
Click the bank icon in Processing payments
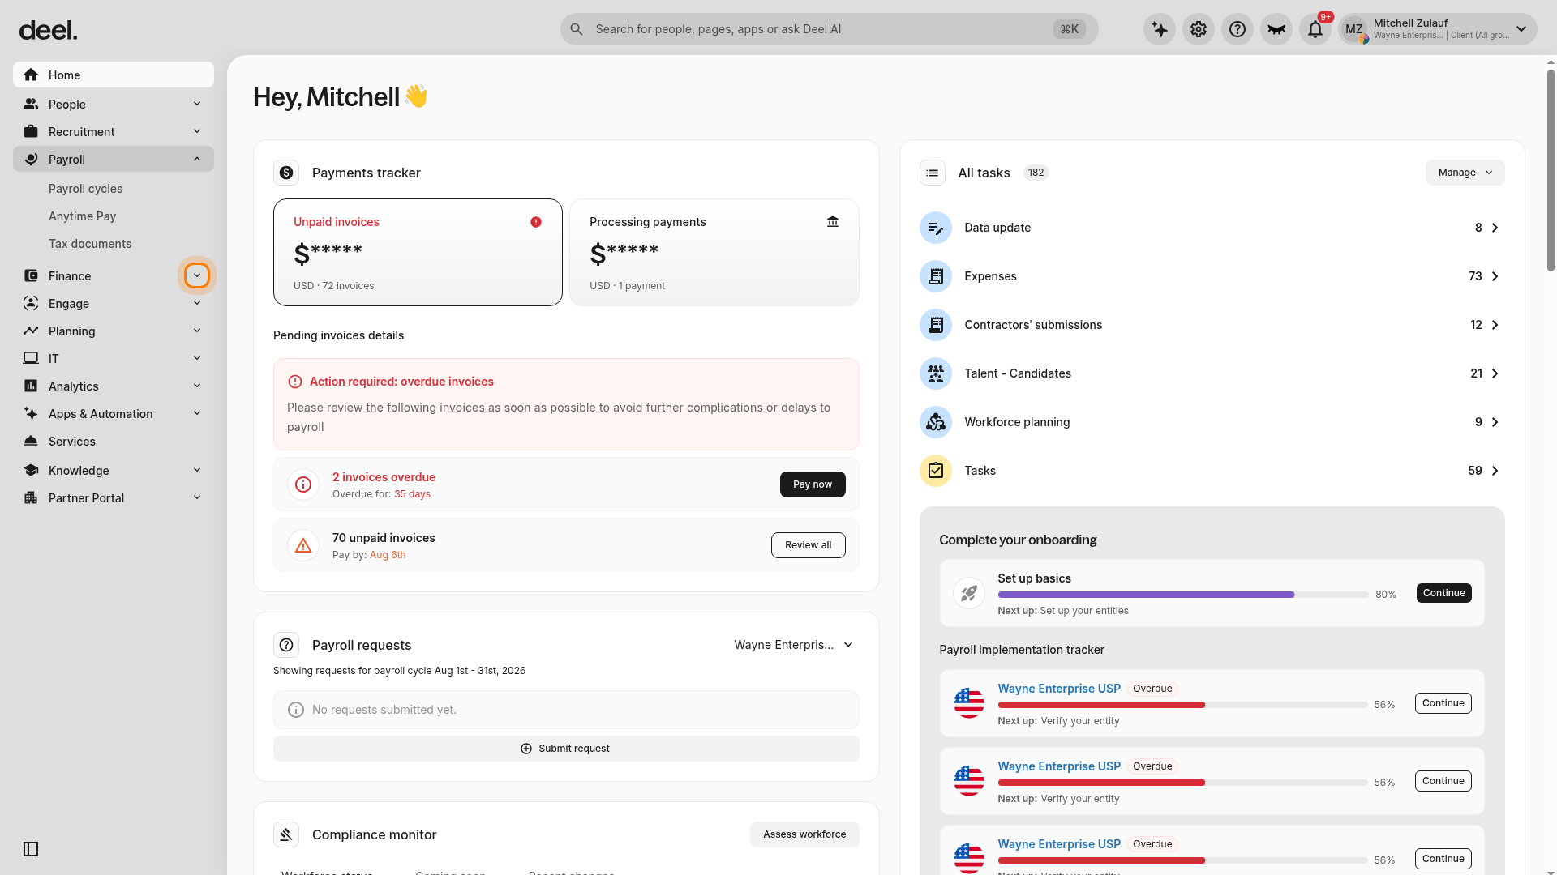[833, 222]
